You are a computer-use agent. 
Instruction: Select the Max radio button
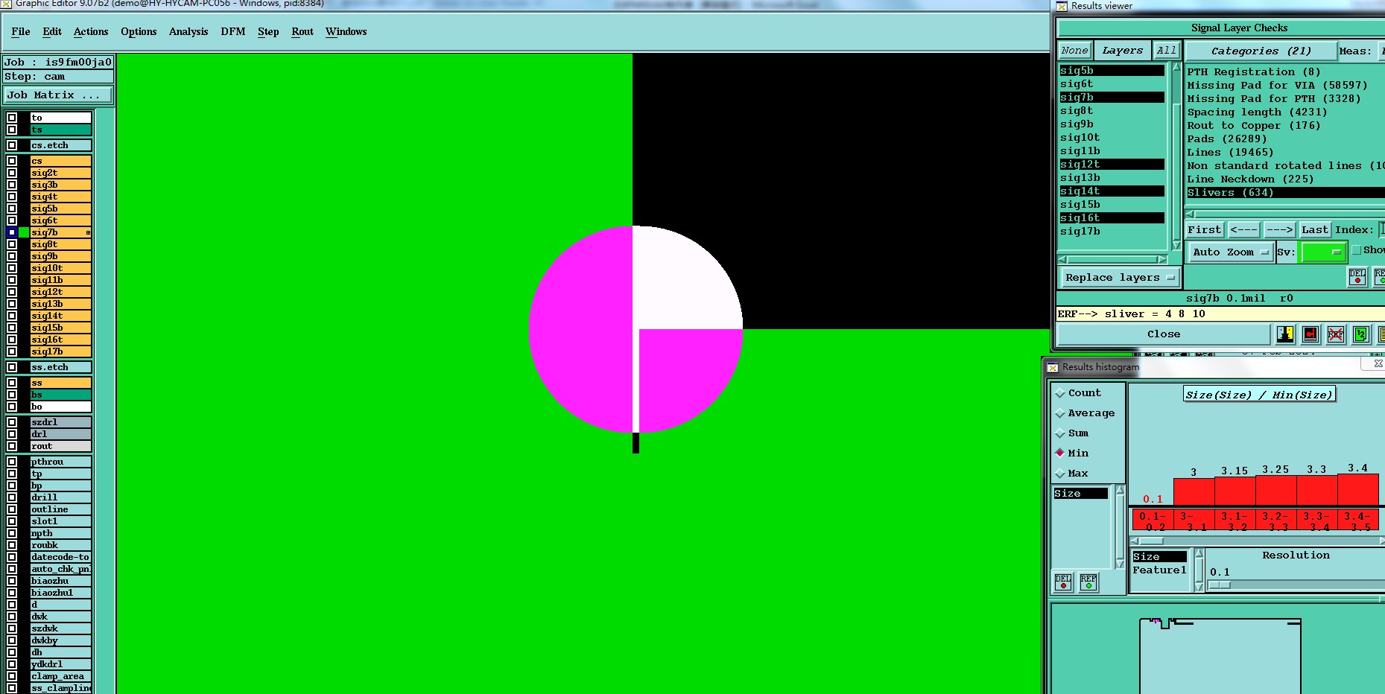click(x=1060, y=473)
